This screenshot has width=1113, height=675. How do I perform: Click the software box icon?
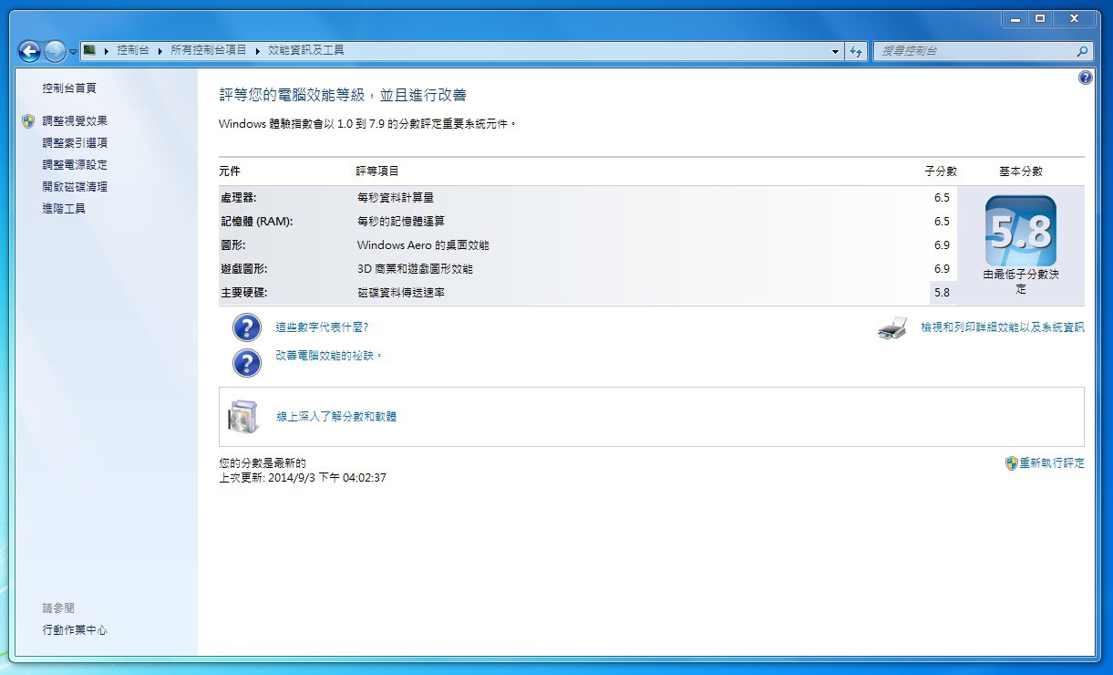pyautogui.click(x=242, y=417)
